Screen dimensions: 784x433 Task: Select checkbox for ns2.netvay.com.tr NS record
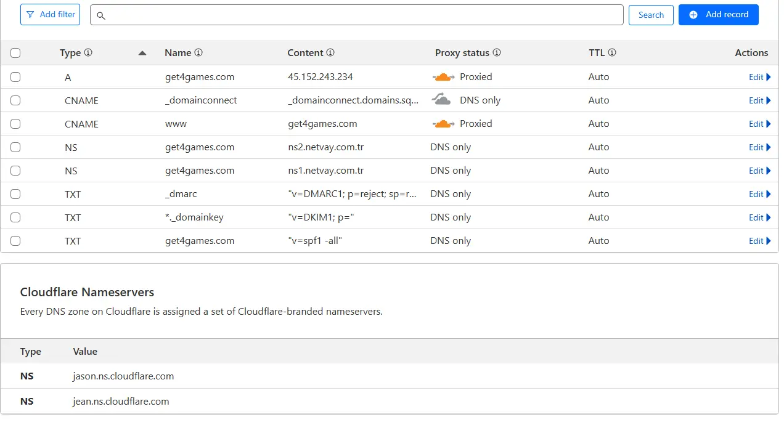[15, 147]
